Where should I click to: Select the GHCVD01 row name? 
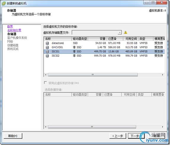pos(57,47)
